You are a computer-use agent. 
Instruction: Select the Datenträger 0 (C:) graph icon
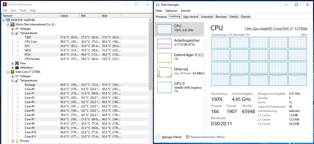coord(164,58)
